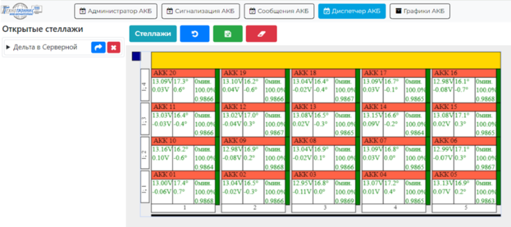Image resolution: width=511 pixels, height=227 pixels.
Task: Close the Дельта в Серверной rack
Action: click(114, 47)
